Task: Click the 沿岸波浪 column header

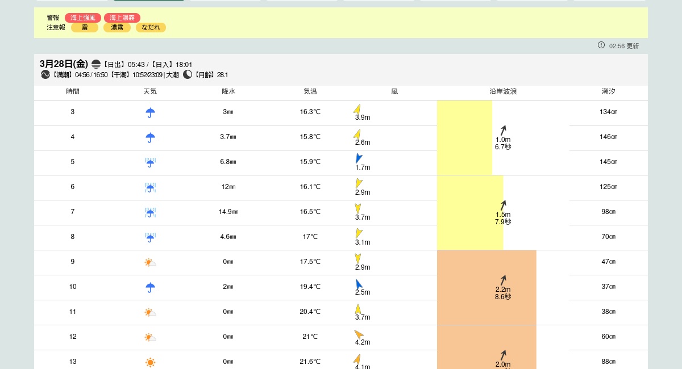Action: (x=503, y=91)
